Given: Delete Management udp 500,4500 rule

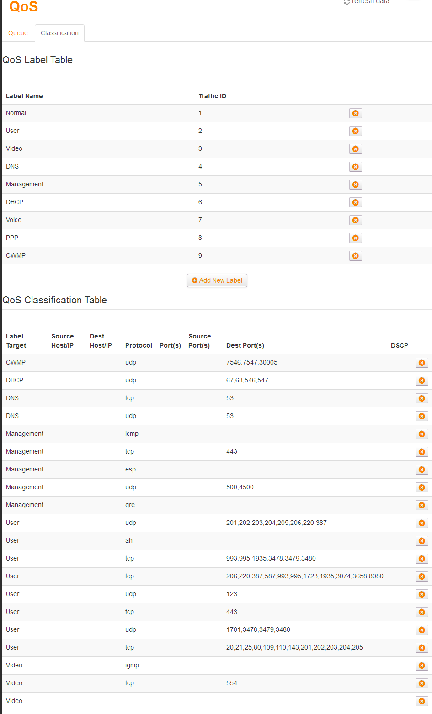Looking at the screenshot, I should [x=421, y=487].
